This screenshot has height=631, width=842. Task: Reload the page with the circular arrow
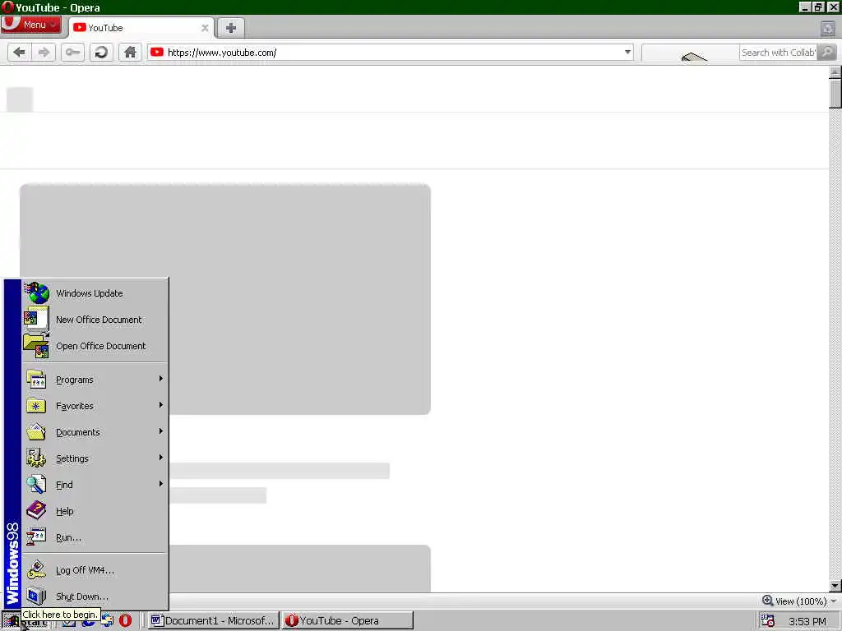click(101, 52)
